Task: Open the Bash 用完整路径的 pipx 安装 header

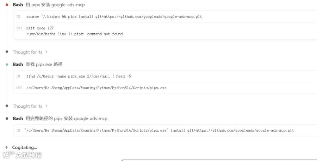Action: [x=60, y=119]
